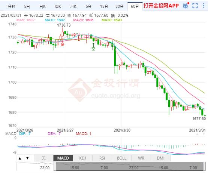Click the 2021/3/31 date axis label
This screenshot has height=173, width=208.
click(197, 130)
